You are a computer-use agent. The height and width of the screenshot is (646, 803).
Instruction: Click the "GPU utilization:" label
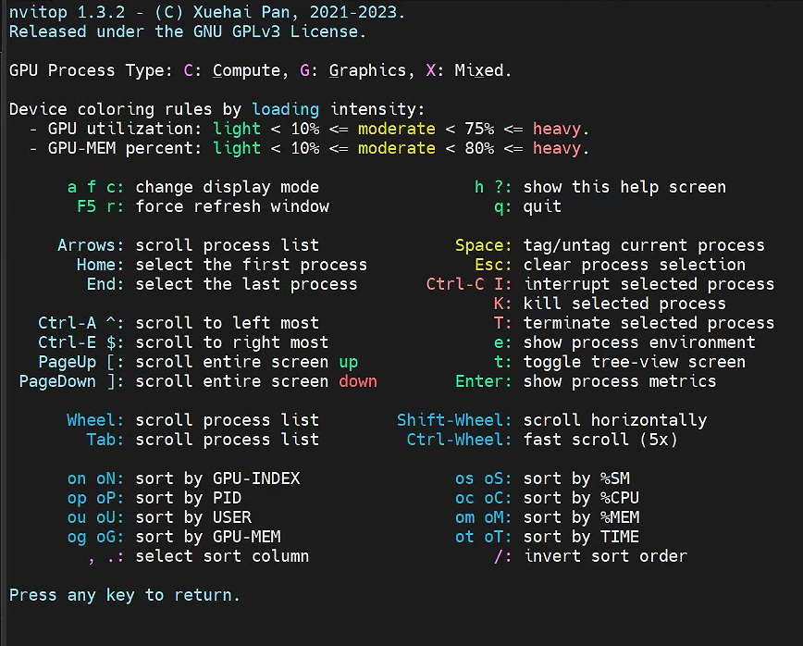125,129
